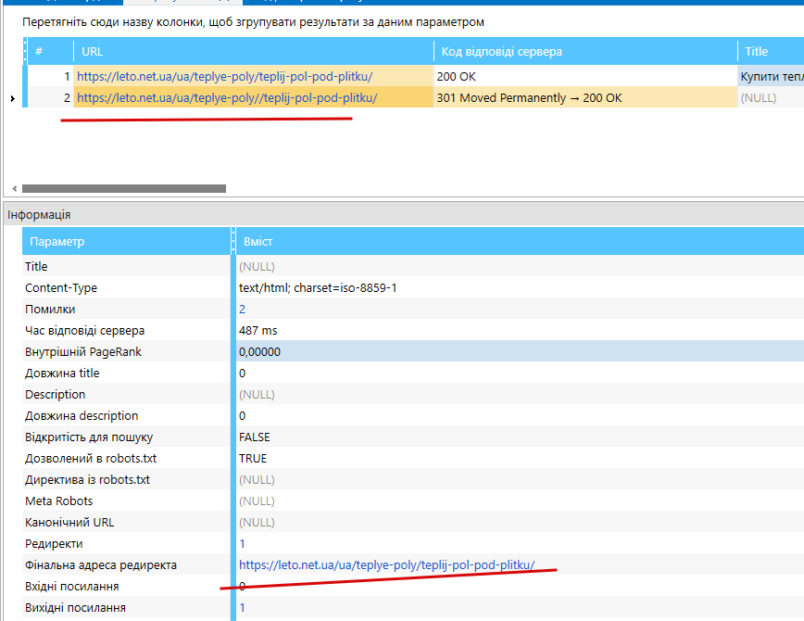804x621 pixels.
Task: Click the Помилки value 2
Action: [x=242, y=309]
